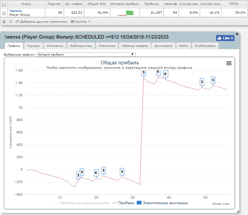Screen dimensions: 248x215
Task: Click the euro win marker near game 37
Action: pyautogui.click(x=158, y=72)
